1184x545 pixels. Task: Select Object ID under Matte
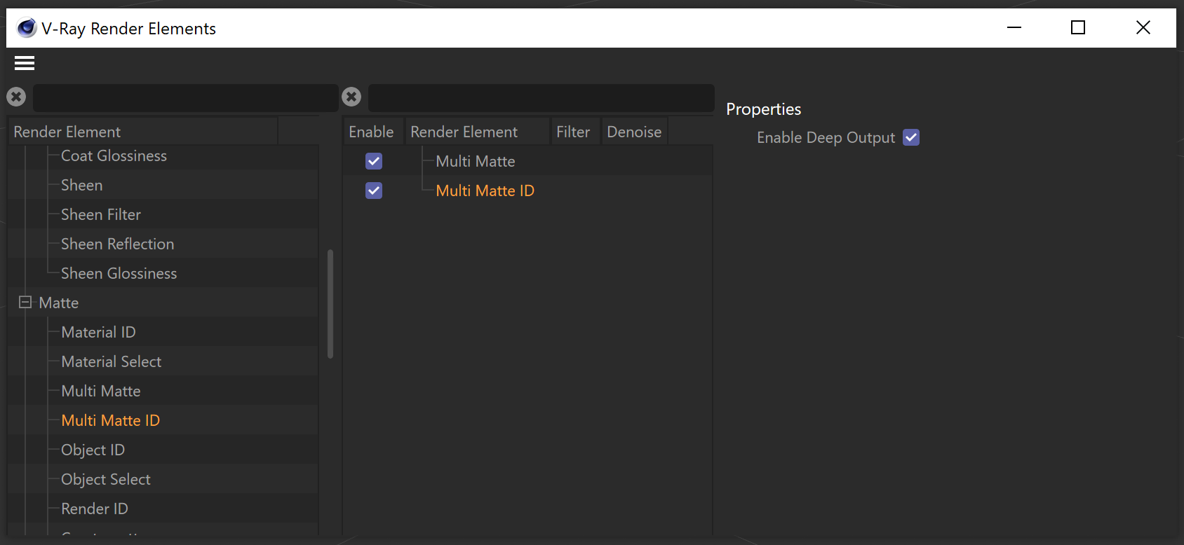pos(93,450)
